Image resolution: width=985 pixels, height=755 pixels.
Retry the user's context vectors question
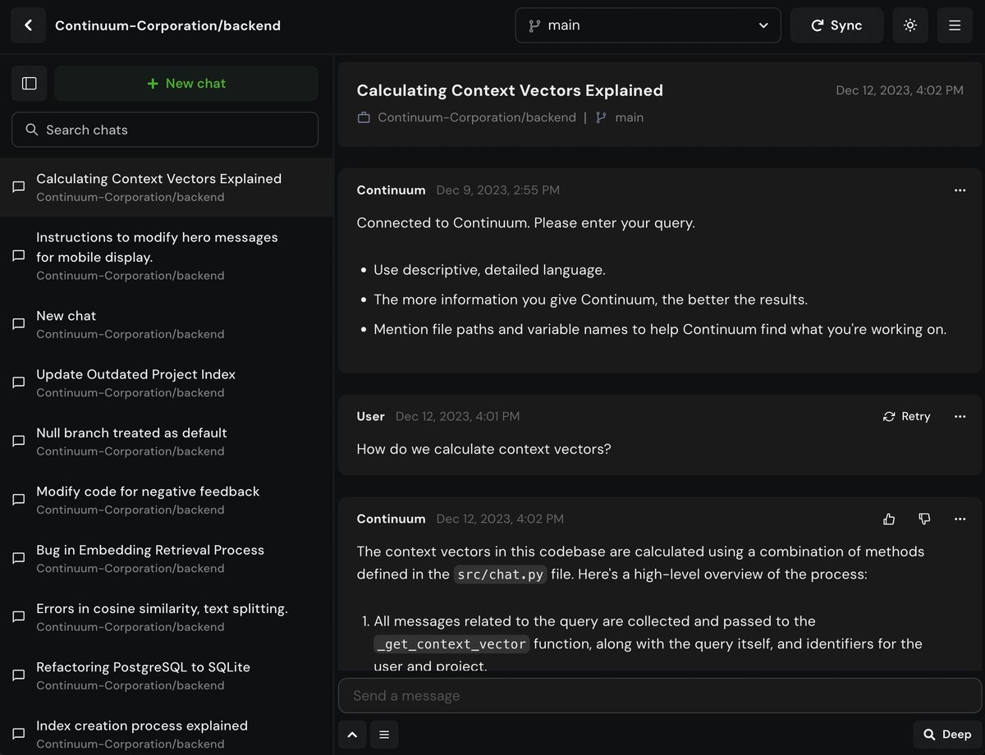pos(905,416)
